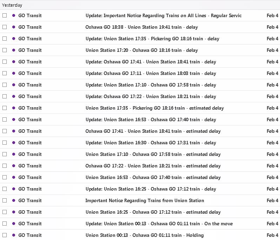Collapse the 'Yesterday' email group header
The image size is (280, 240).
pyautogui.click(x=12, y=5)
